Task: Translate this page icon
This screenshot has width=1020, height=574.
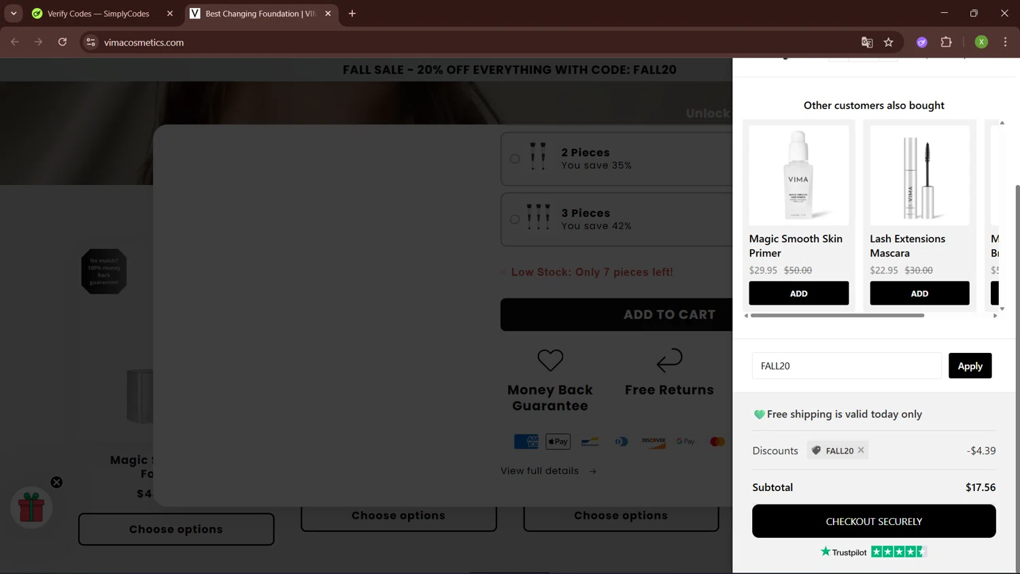Action: point(867,42)
